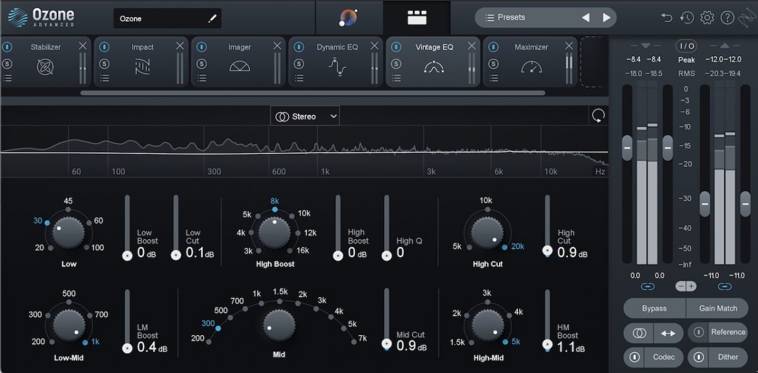Click the undo arrow icon
The width and height of the screenshot is (758, 373).
(x=667, y=18)
